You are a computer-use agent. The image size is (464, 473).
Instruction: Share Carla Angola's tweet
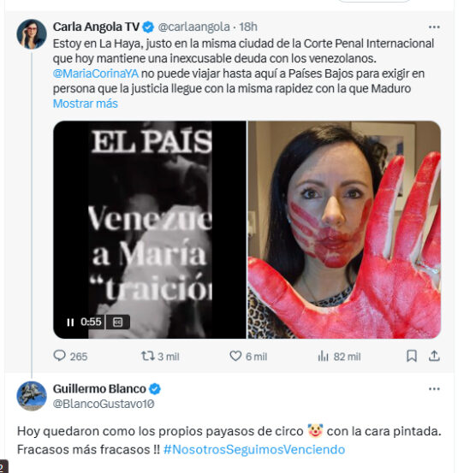pos(434,356)
